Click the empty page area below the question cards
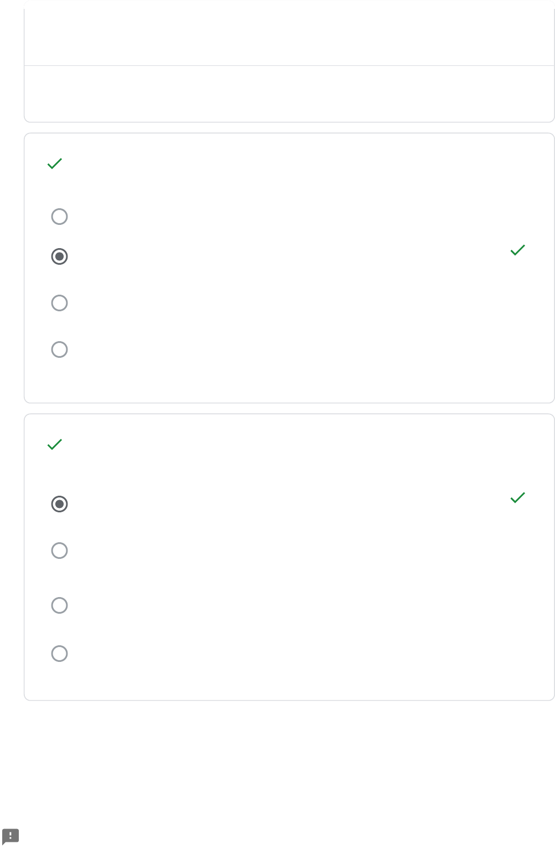 coord(288,764)
